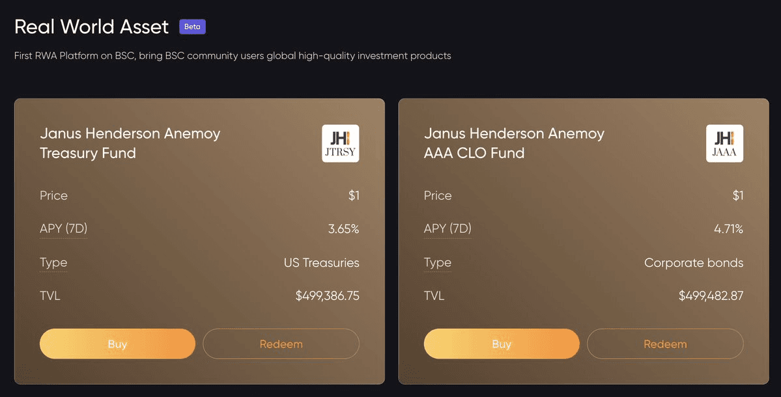
Task: Redeem from the Treasury Fund card
Action: point(281,344)
